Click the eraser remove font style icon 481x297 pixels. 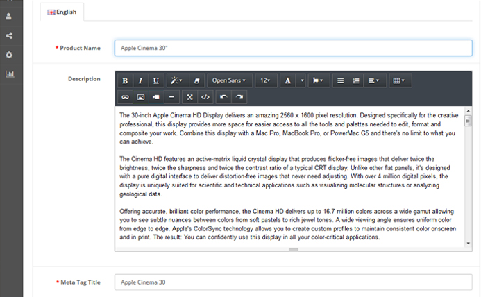click(x=196, y=80)
